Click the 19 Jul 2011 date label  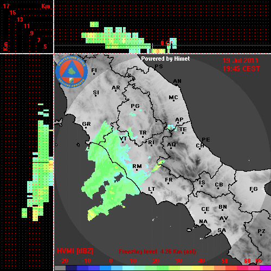pos(240,61)
